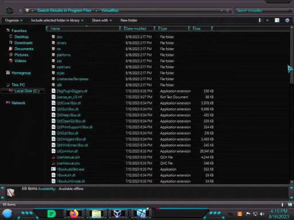Click the back/forward navigation emblem
The image size is (294, 220).
point(9,10)
